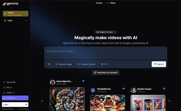Click the Heather Cooper name text
The width and height of the screenshot is (181, 111).
(144, 89)
